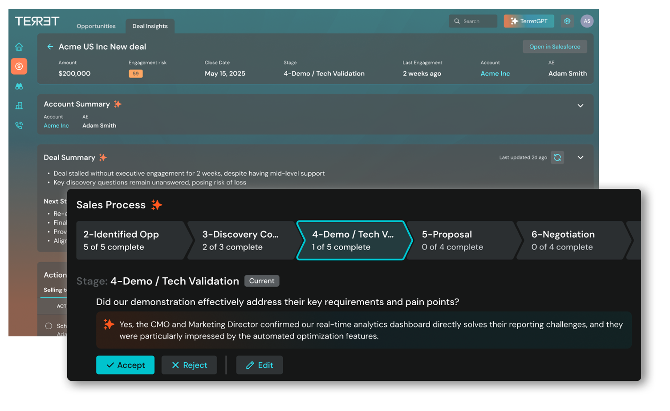
Task: Select the first action item radio circle
Action: [49, 326]
